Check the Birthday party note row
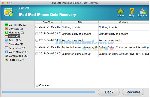Screen dimensions: 150x98 point(37,34)
